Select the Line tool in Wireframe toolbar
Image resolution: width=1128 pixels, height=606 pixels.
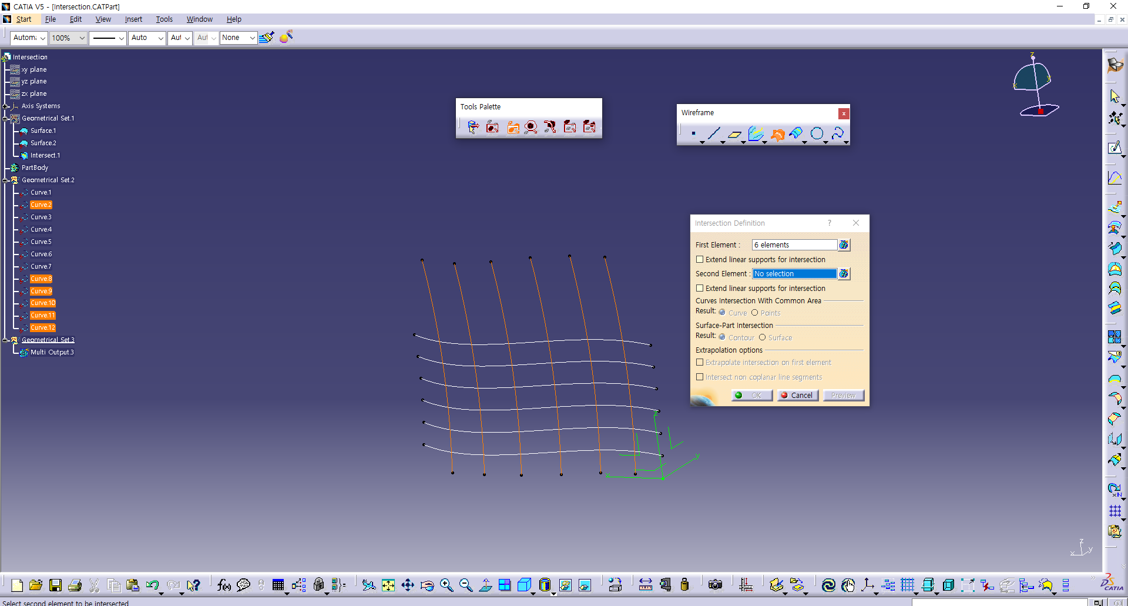pos(714,133)
